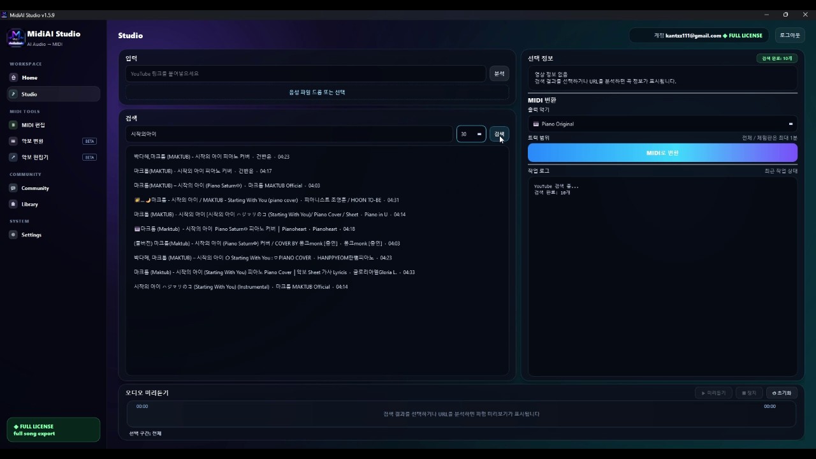Image resolution: width=816 pixels, height=459 pixels.
Task: Select the Instrumental MAKTUB Official result 04:14
Action: 317,287
